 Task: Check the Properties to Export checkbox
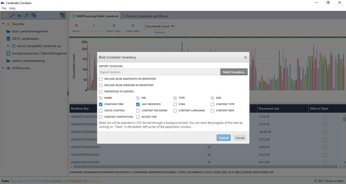pyautogui.click(x=101, y=92)
